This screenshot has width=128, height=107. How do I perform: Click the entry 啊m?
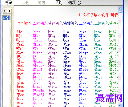[82, 36]
